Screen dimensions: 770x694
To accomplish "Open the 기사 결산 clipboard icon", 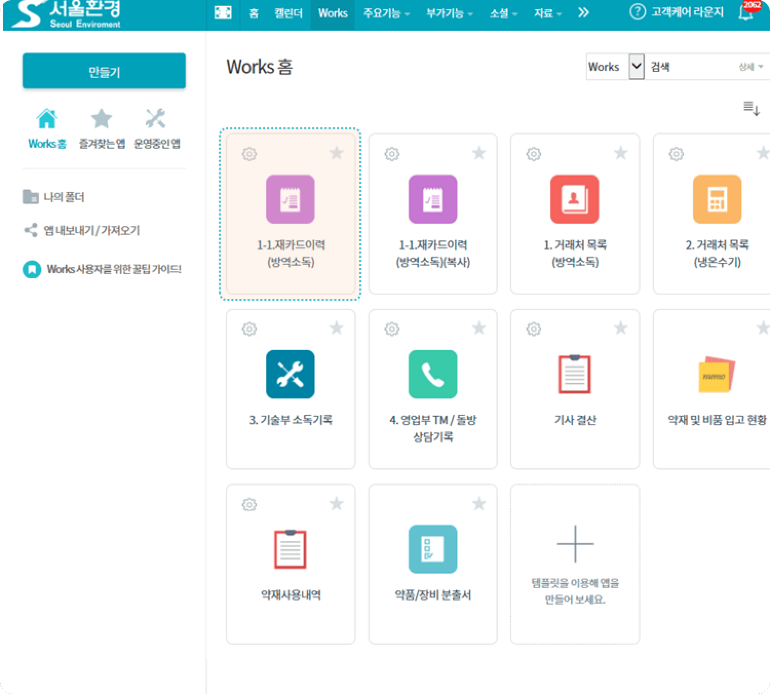I will pos(574,374).
